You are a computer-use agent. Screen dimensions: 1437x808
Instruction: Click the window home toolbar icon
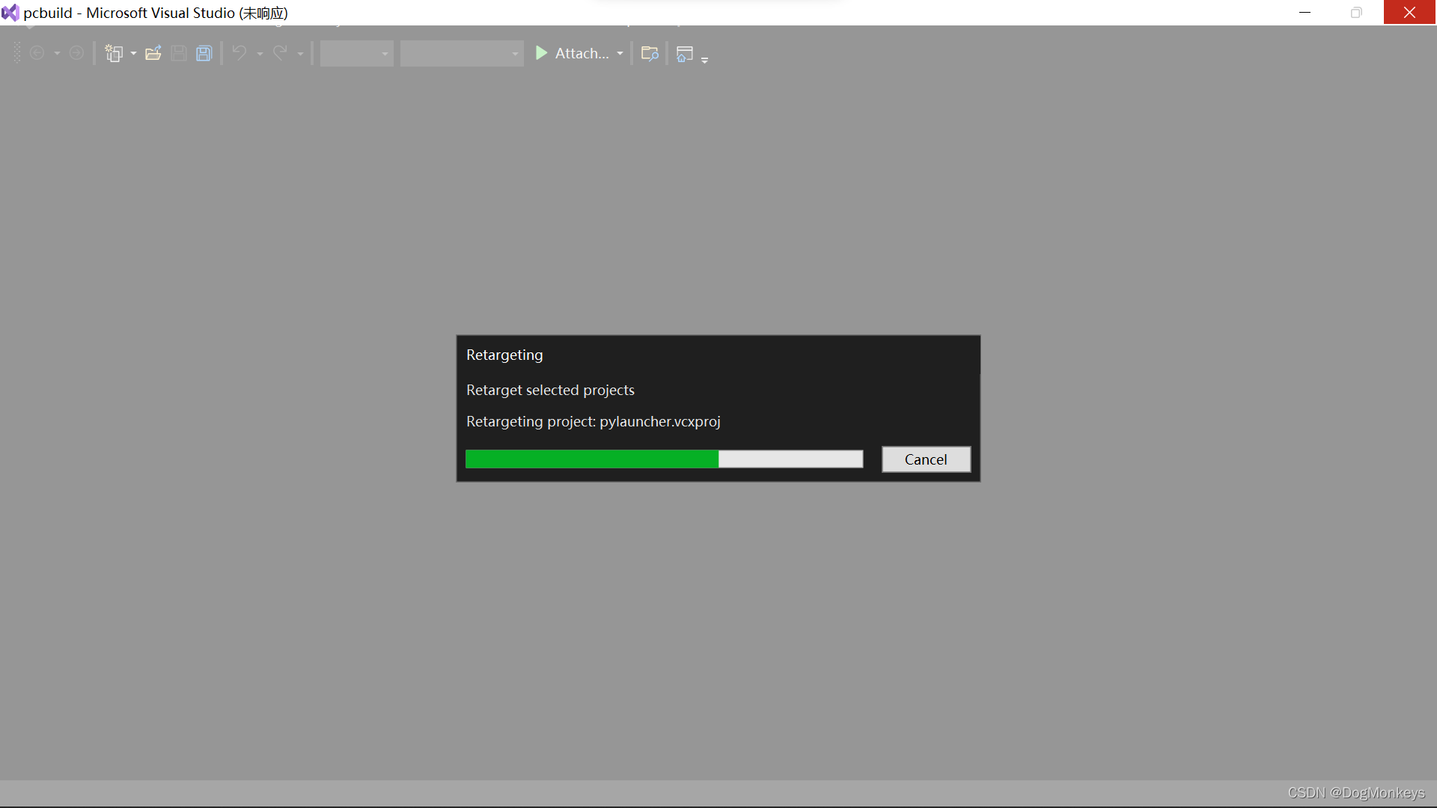[x=684, y=54]
